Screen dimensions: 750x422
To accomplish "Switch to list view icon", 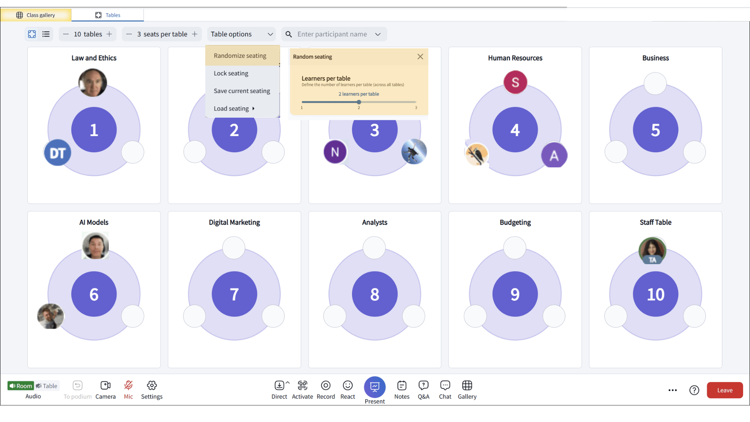I will (x=46, y=34).
